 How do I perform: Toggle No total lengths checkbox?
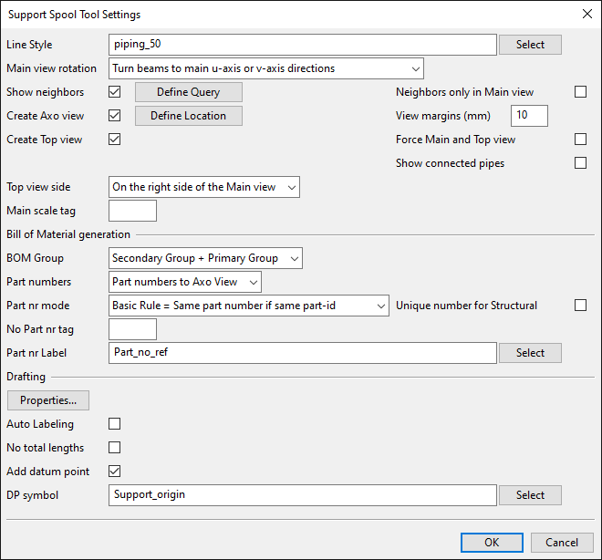115,448
